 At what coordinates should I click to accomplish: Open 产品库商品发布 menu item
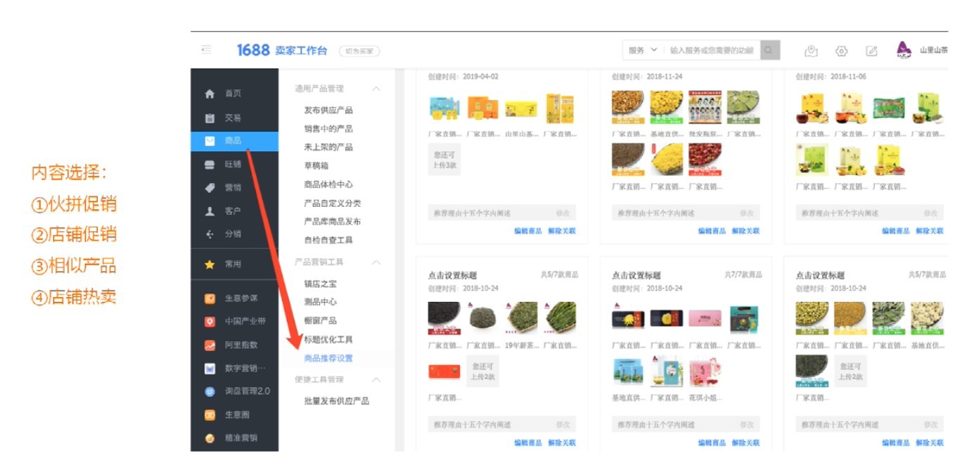coord(333,221)
